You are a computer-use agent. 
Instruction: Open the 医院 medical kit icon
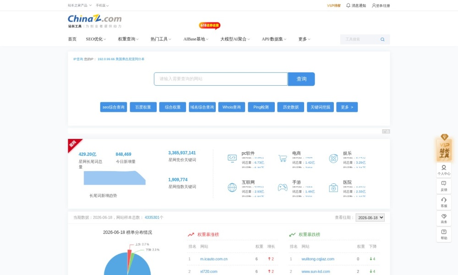[x=333, y=187]
